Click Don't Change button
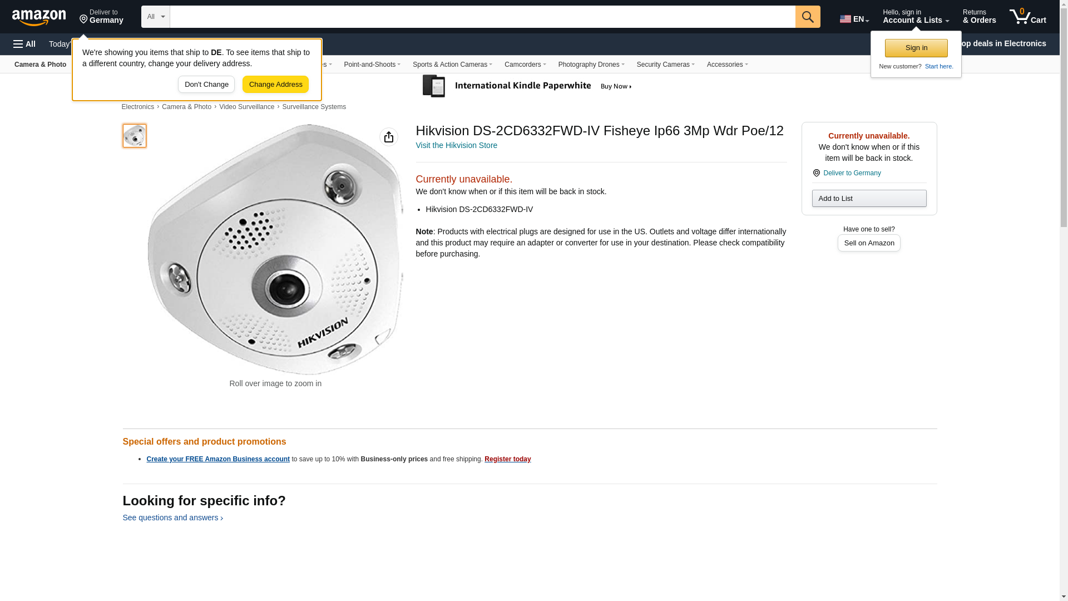Viewport: 1068px width, 601px height. (x=206, y=85)
